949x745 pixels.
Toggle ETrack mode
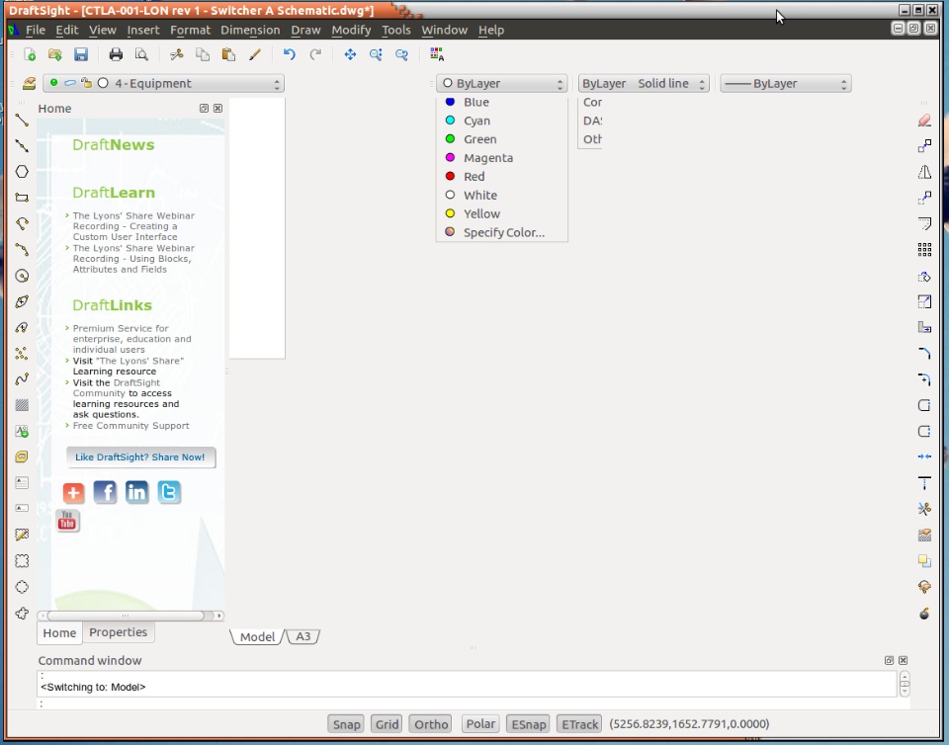[x=580, y=724]
